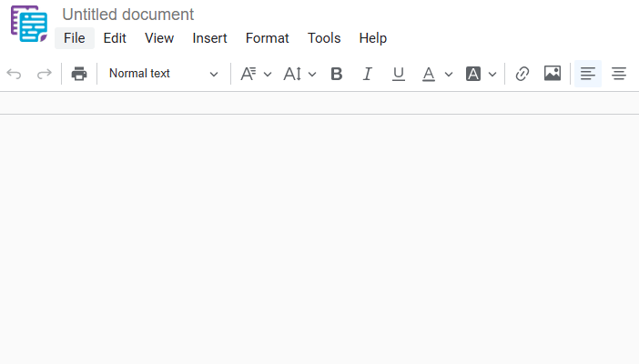639x364 pixels.
Task: Open the Edit menu
Action: tap(115, 38)
